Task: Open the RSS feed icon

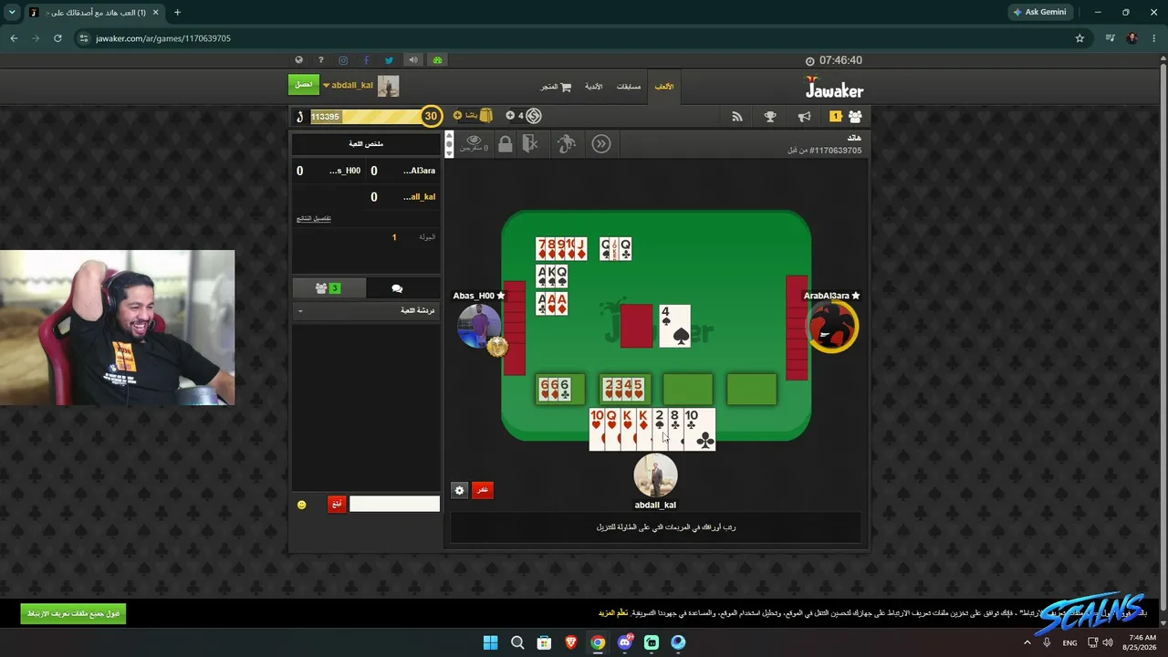Action: click(737, 116)
